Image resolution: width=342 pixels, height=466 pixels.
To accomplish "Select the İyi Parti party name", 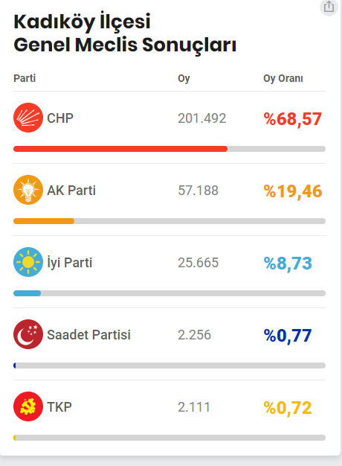I will [70, 263].
